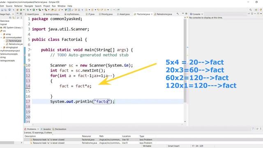Click the toolbar Search magnifier icon
The image size is (263, 148).
(251, 10)
